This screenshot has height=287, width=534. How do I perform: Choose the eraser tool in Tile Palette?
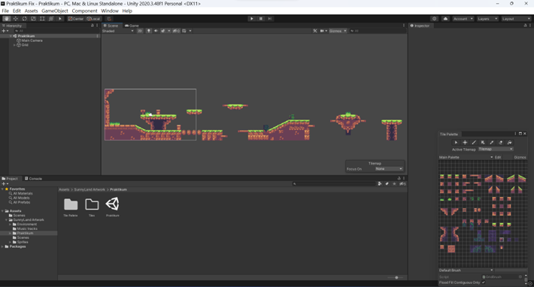click(500, 143)
